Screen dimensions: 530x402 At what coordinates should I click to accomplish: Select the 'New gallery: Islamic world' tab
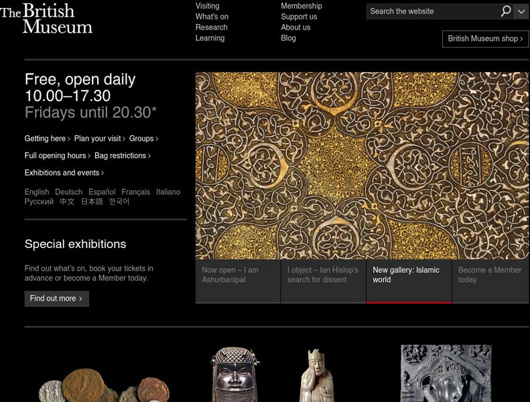click(x=409, y=281)
